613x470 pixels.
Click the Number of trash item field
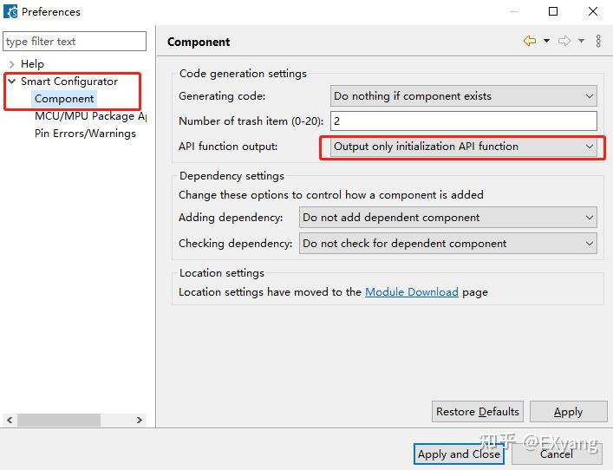pyautogui.click(x=464, y=121)
